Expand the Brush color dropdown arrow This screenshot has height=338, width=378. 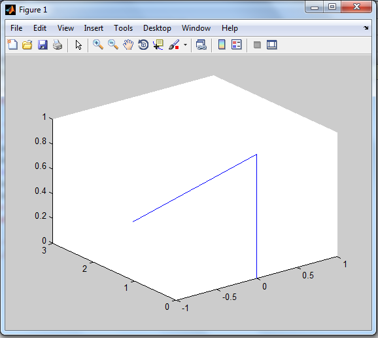tap(185, 45)
